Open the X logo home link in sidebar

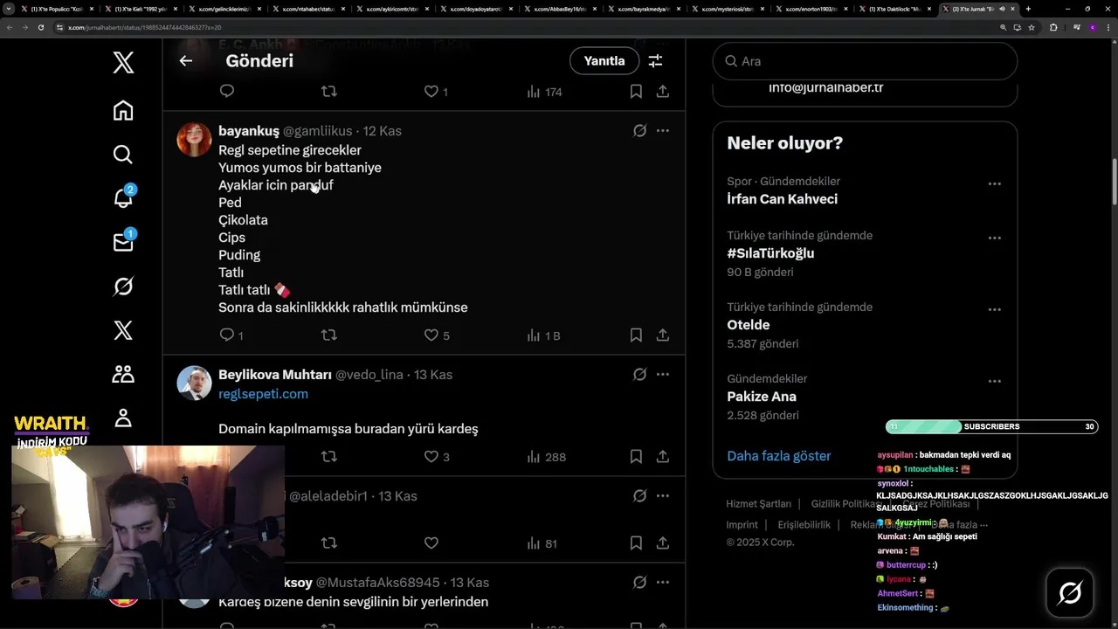[x=123, y=62]
